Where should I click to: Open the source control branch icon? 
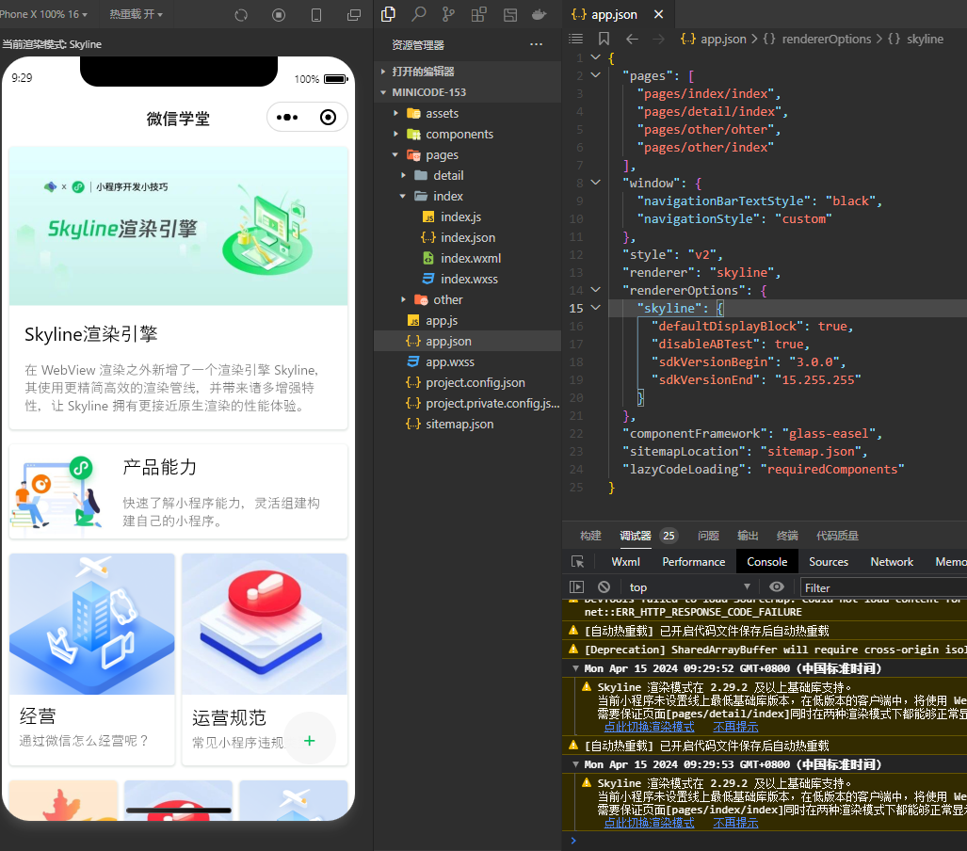[448, 14]
